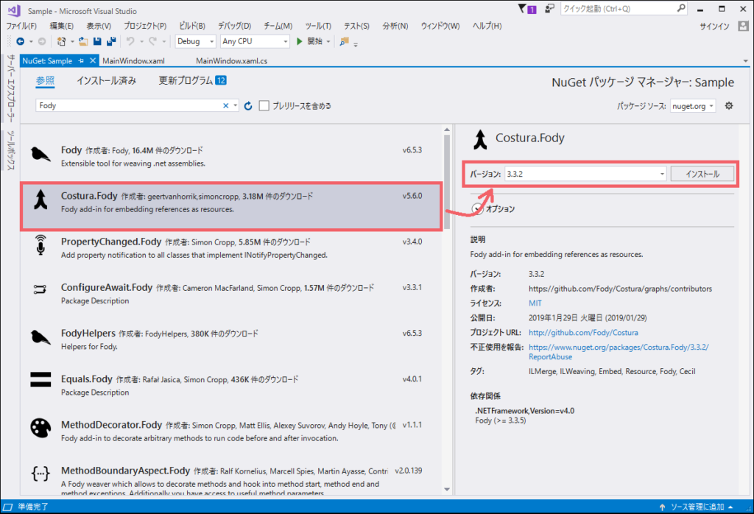Clear the Fody search text
The image size is (754, 514).
click(225, 106)
